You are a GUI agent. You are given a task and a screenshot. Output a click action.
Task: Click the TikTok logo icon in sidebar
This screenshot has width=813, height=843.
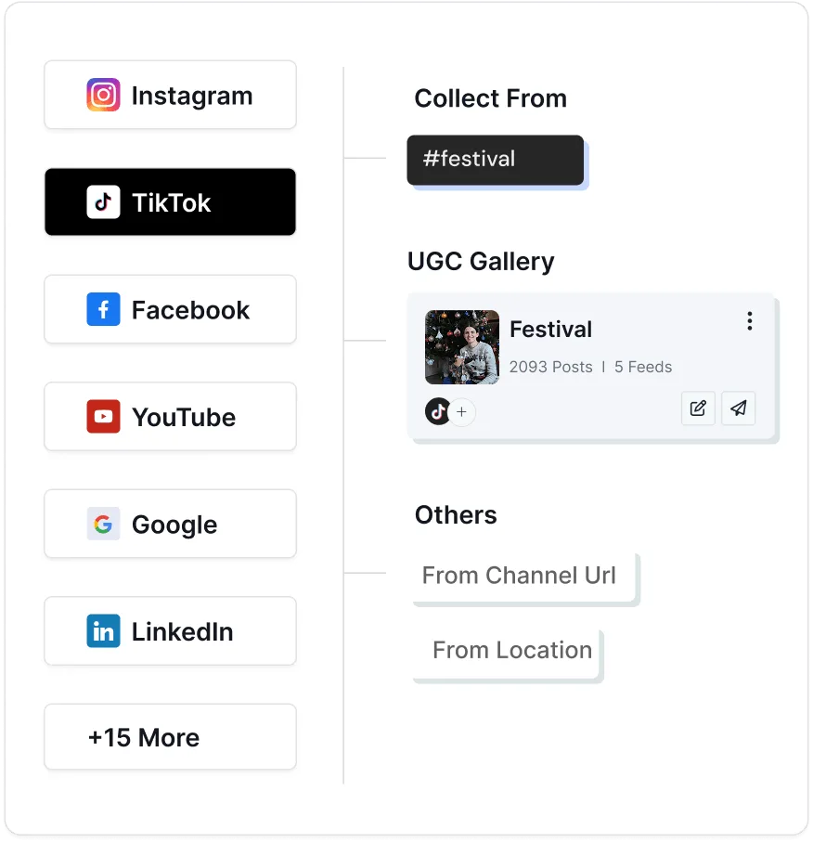click(x=103, y=202)
